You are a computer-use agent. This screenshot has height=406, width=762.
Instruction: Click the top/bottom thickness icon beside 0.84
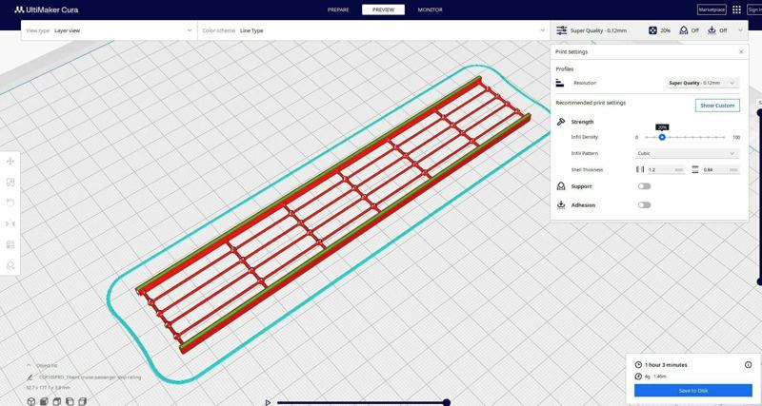pos(695,170)
